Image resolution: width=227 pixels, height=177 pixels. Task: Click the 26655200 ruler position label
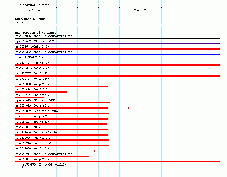[x=35, y=10]
